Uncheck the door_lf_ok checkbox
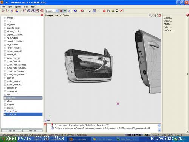The width and height of the screenshot is (189, 142). pyautogui.click(x=5, y=114)
